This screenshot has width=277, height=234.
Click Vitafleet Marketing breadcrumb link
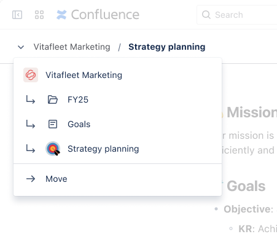coord(72,47)
